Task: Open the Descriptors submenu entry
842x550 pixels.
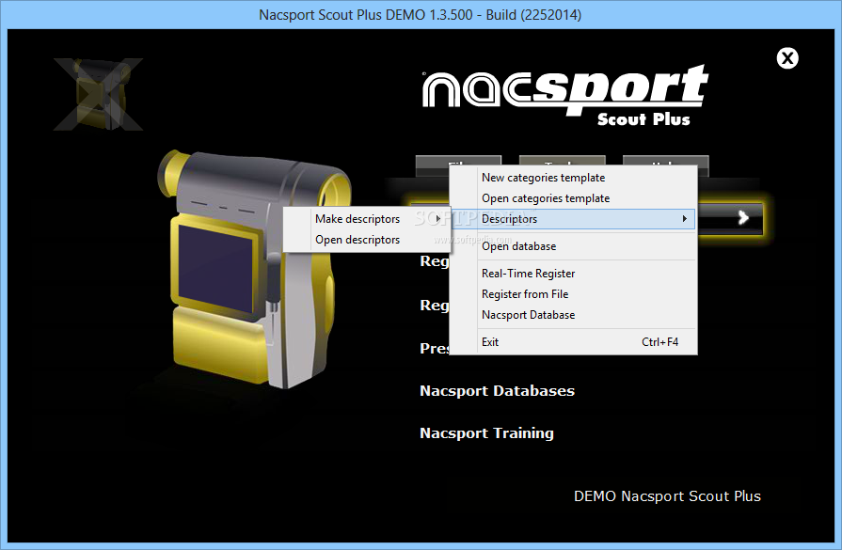Action: click(573, 219)
